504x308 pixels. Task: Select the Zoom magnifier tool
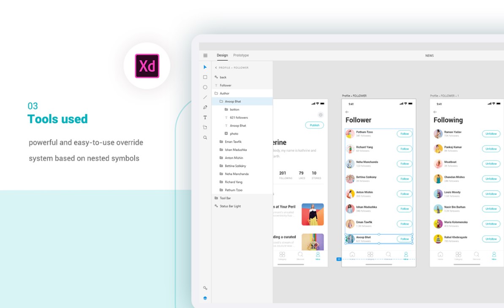(x=205, y=138)
